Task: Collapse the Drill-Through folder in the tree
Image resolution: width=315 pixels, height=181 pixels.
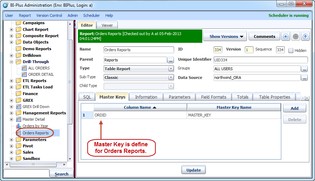Action: (11, 62)
